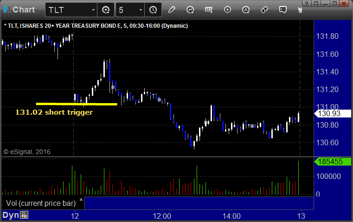Screen dimensions: 353x222
Task: Click the 131.60 price axis label
Action: 327,54
